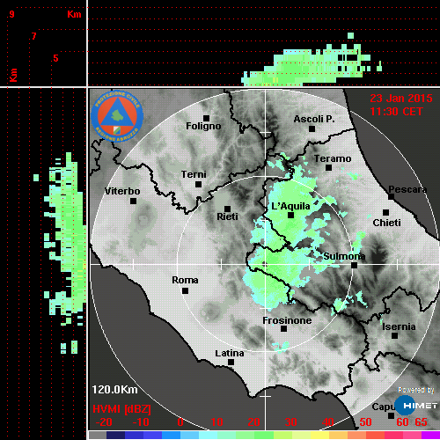Click the Protezione Civile Regione Abruzzo logo
Viewport: 440px width, 440px height.
coord(117,116)
